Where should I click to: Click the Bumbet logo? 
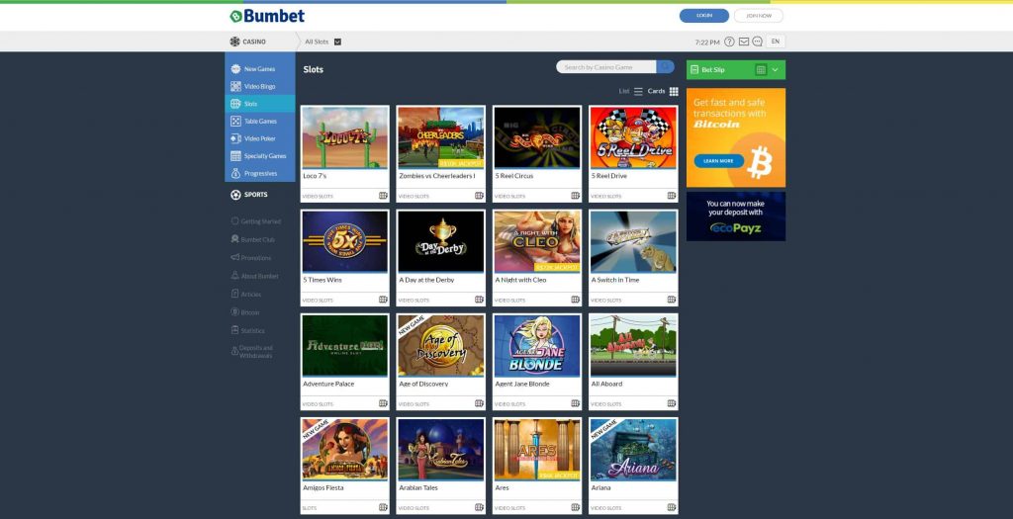(267, 16)
